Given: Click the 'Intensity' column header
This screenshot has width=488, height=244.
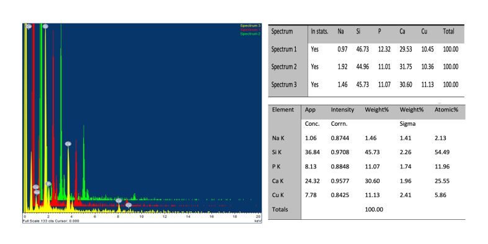Looking at the screenshot, I should point(342,110).
